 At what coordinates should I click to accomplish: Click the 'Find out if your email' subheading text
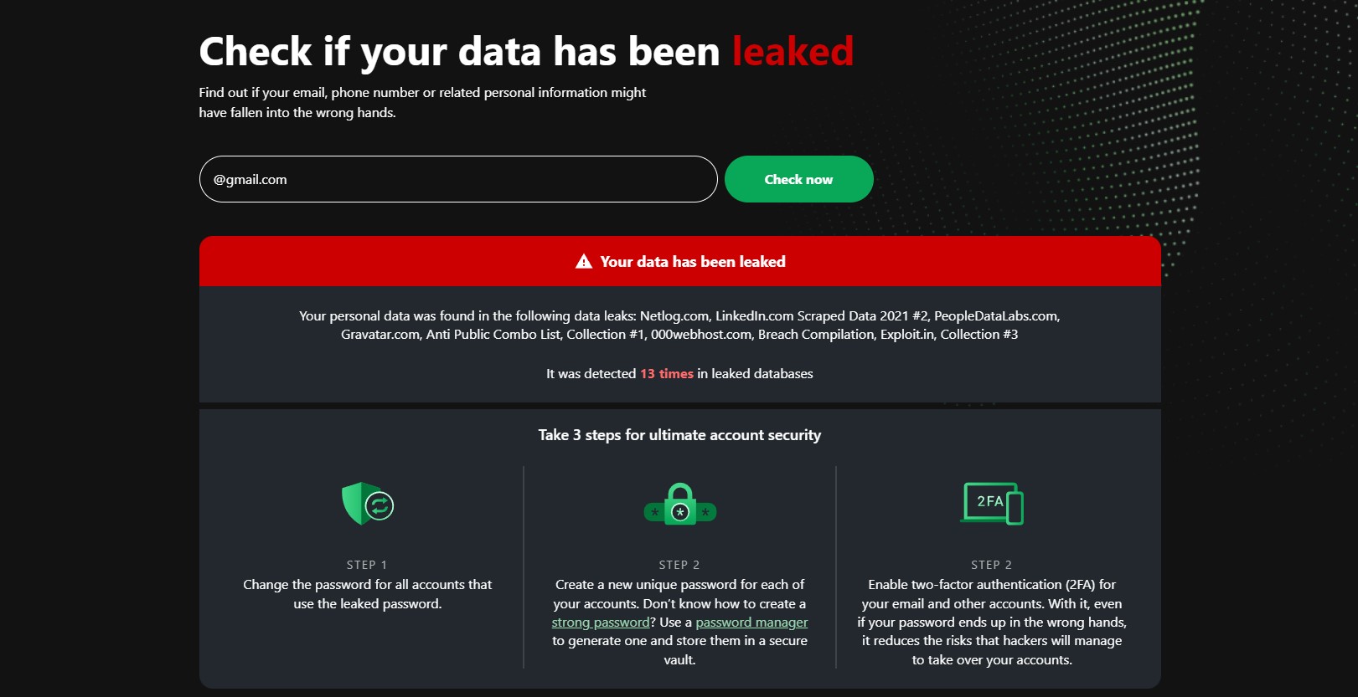pyautogui.click(x=422, y=102)
